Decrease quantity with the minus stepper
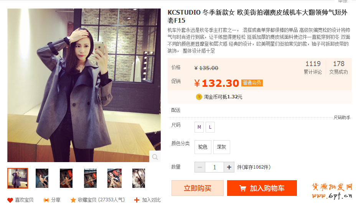 click(200, 168)
